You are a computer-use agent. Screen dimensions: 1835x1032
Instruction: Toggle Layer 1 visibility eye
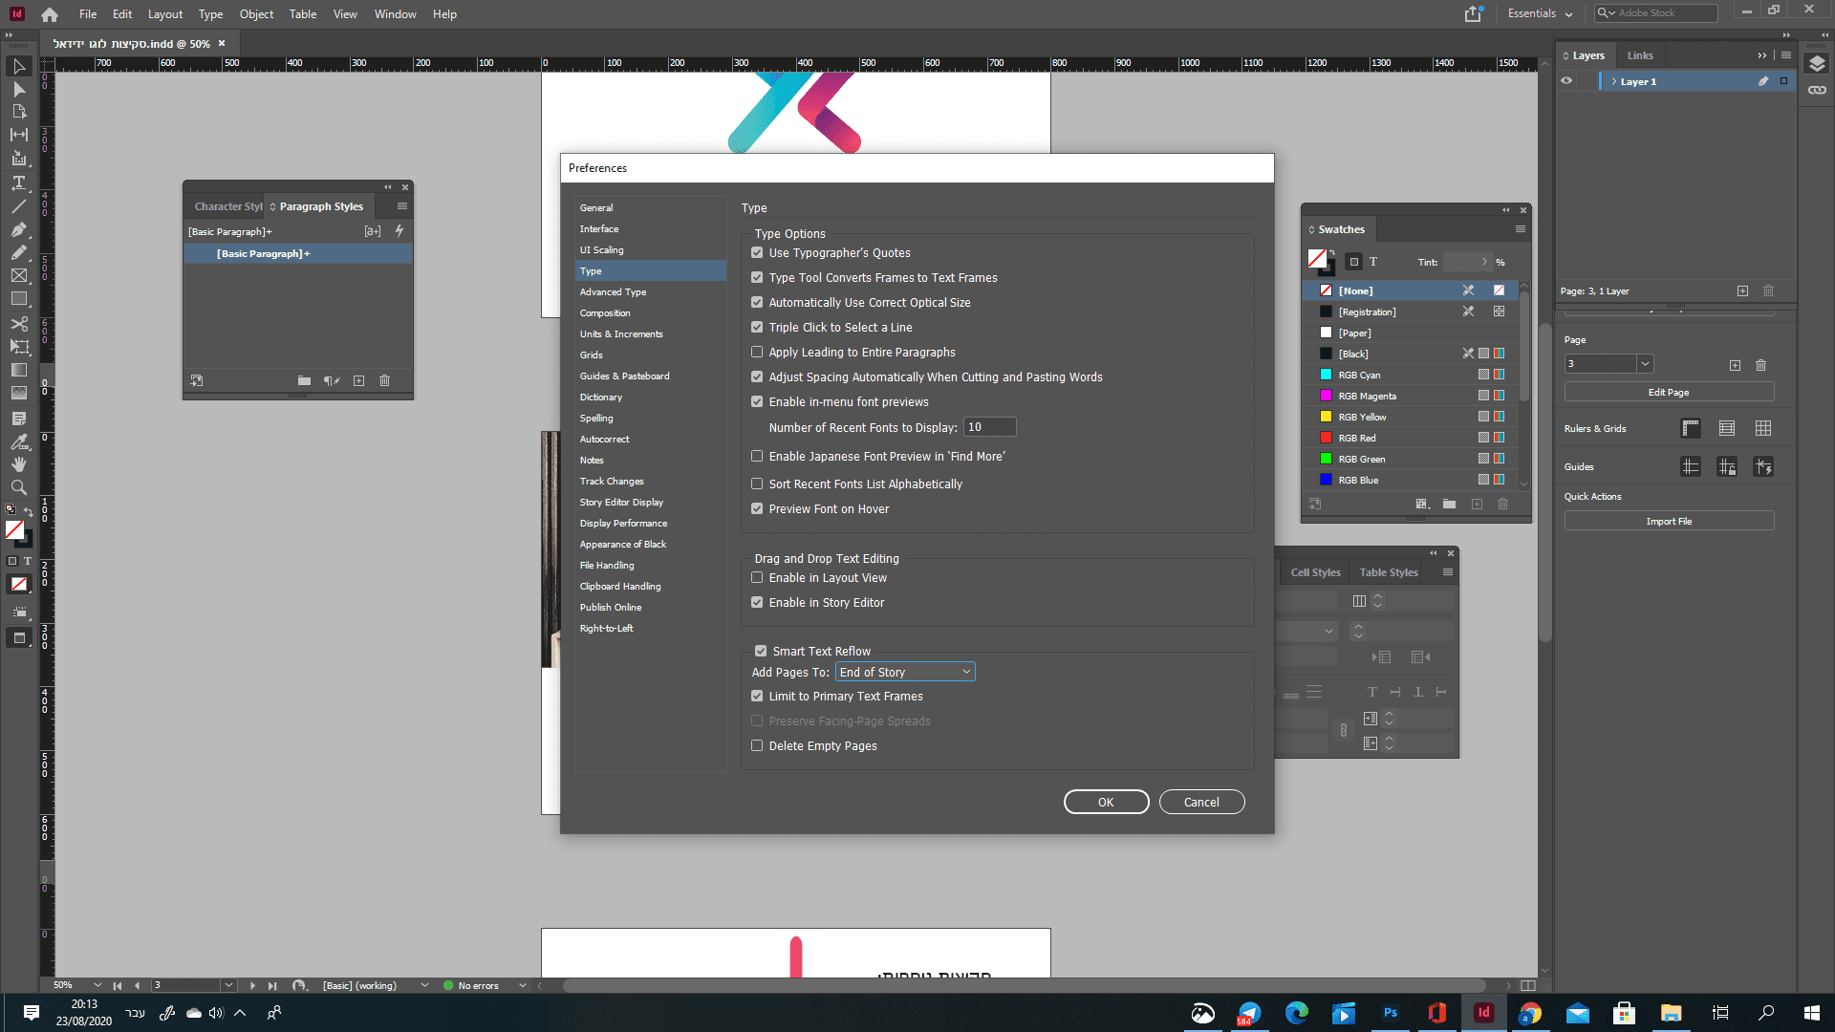coord(1566,81)
